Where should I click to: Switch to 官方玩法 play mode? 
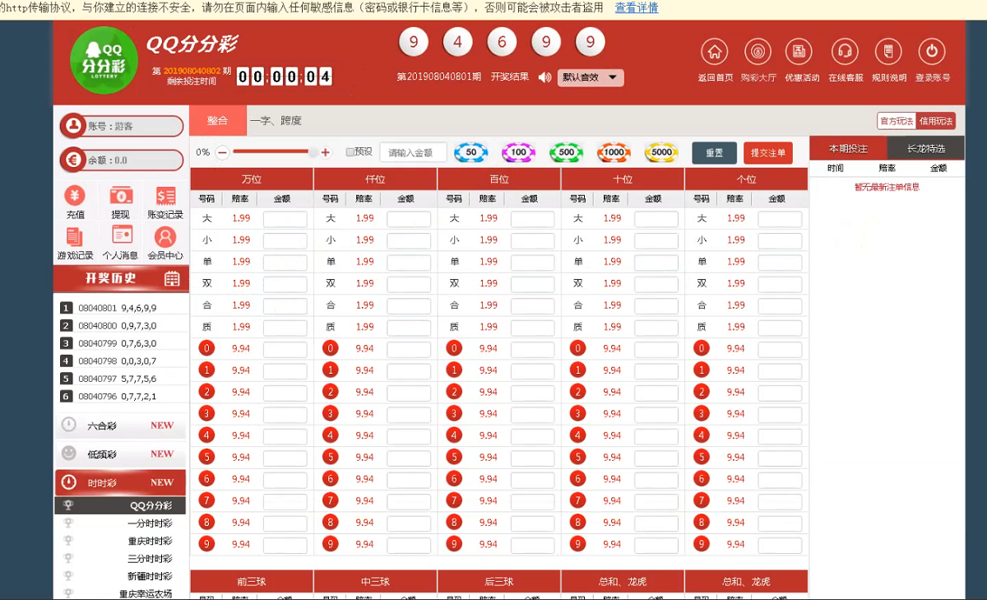(x=897, y=121)
